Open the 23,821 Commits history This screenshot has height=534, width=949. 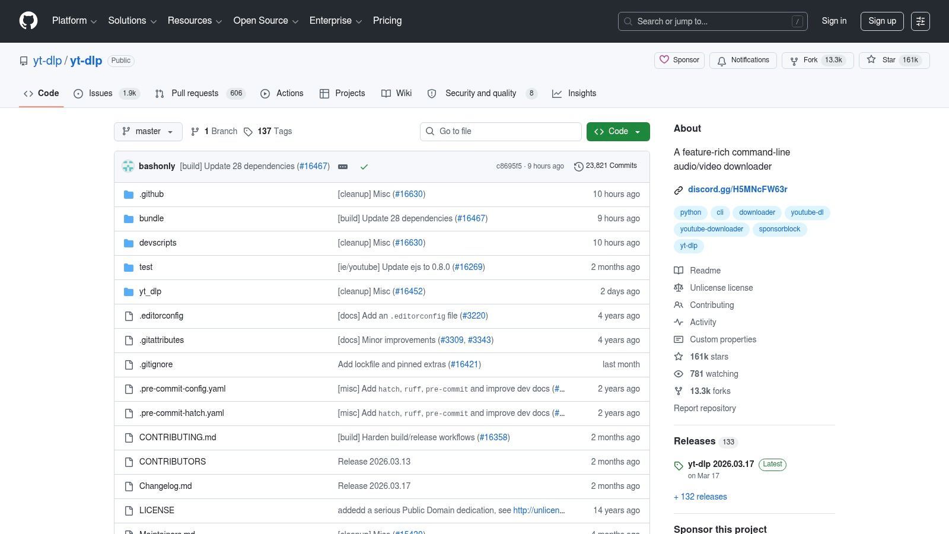[606, 166]
